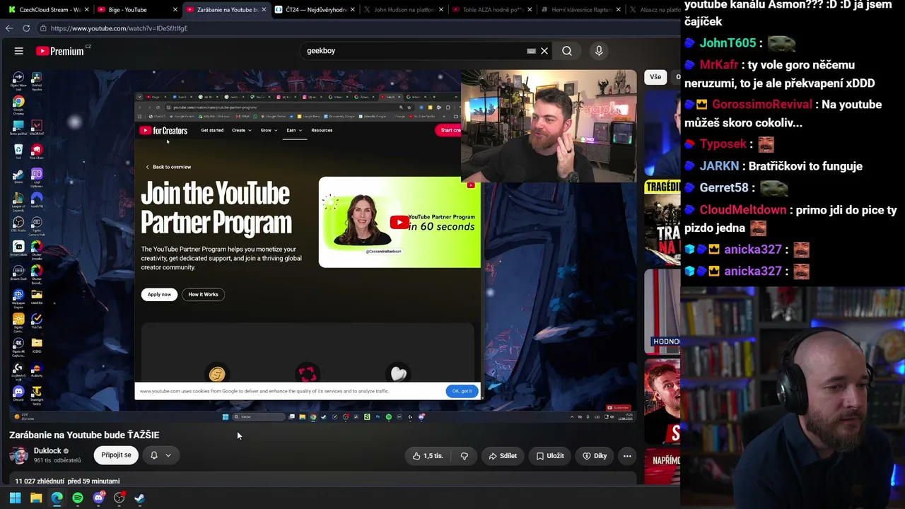Click chat username CloudMeltdown
Screen dimensions: 905x509
[743, 210]
